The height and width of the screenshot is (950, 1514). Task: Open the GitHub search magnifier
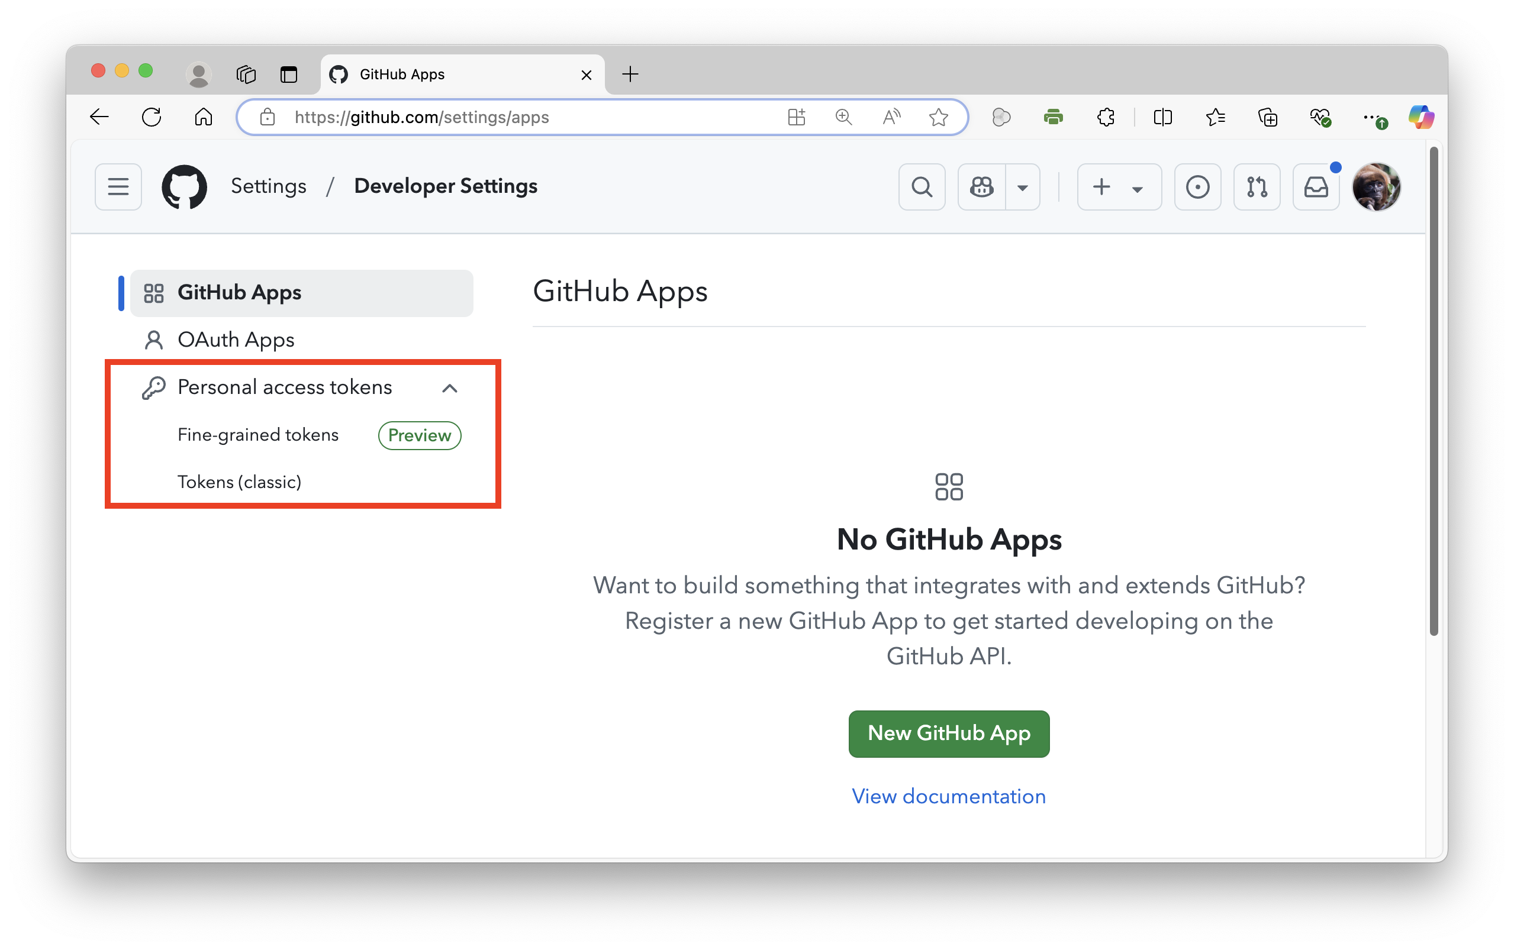pos(922,186)
